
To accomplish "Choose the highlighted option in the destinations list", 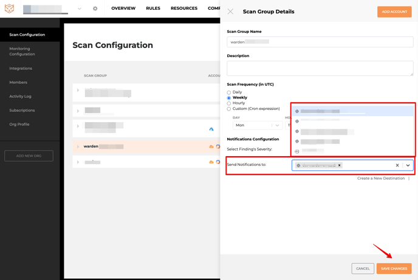I will click(x=352, y=111).
